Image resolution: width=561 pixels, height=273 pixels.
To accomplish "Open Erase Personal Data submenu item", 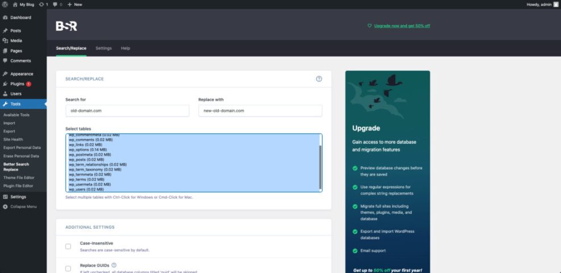I will tap(21, 156).
